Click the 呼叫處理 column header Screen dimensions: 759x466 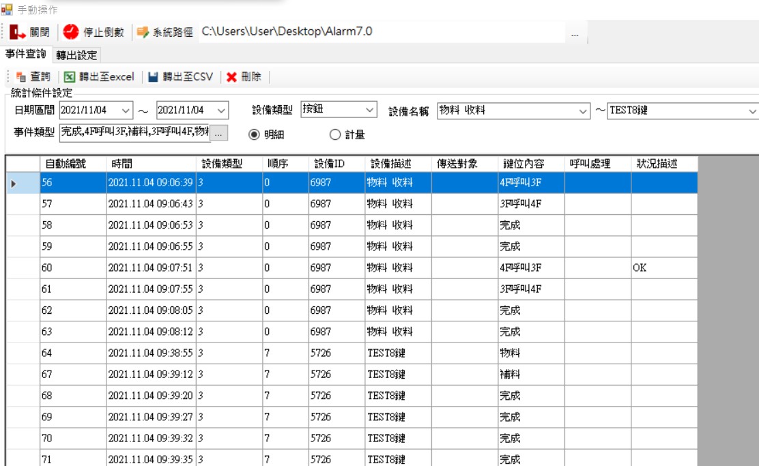pyautogui.click(x=598, y=164)
